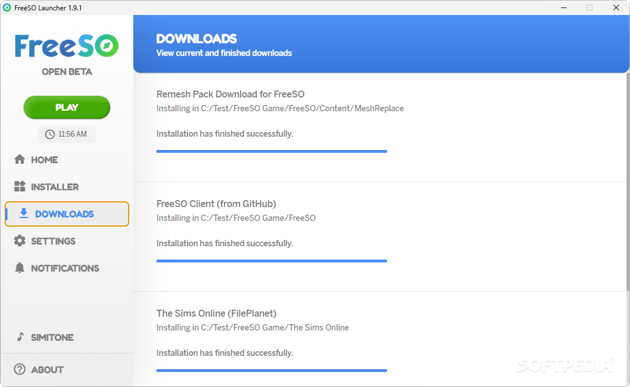This screenshot has width=630, height=387.
Task: Click the FreeSO logo
Action: pyautogui.click(x=67, y=46)
